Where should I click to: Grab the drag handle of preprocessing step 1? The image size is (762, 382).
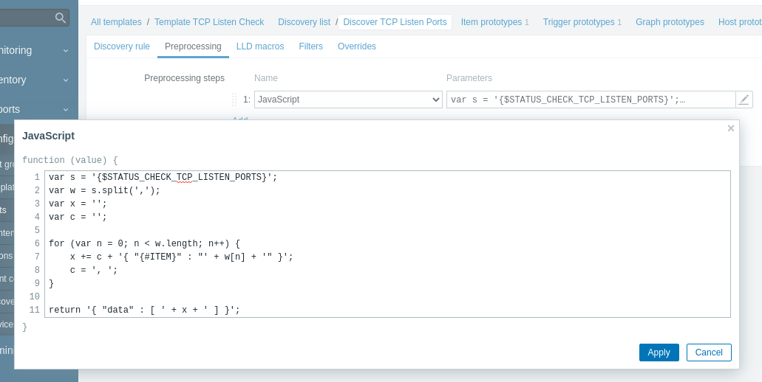234,100
